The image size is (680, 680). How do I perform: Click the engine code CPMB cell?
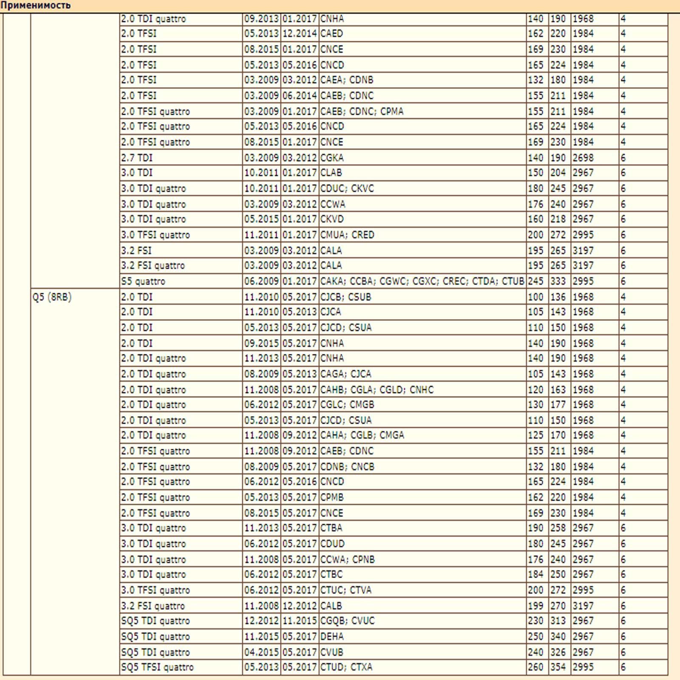[332, 497]
